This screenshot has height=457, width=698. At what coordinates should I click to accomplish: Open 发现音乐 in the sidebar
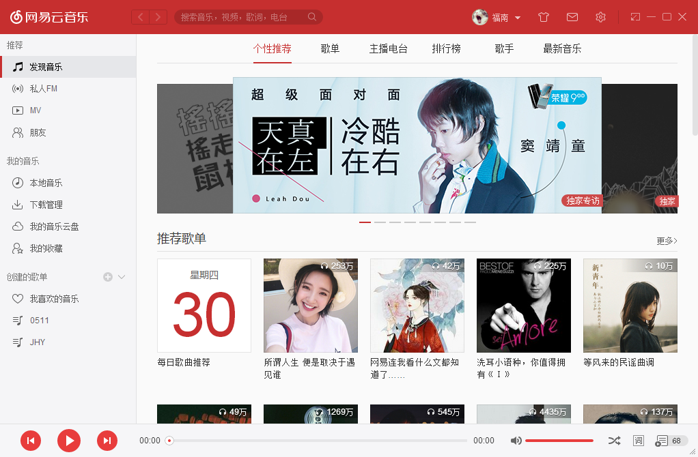(68, 67)
